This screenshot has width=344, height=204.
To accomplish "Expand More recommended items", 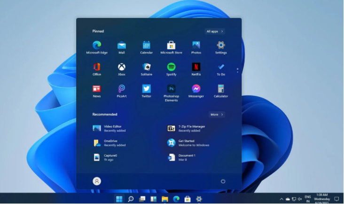I will pyautogui.click(x=217, y=115).
